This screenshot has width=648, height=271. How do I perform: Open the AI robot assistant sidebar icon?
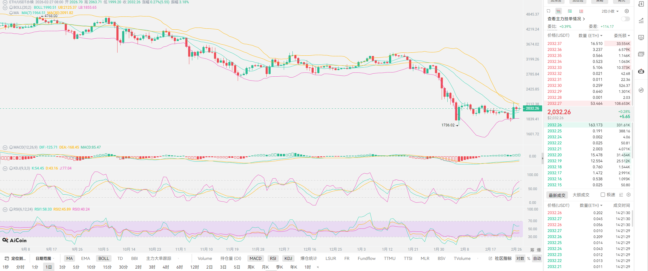641,71
